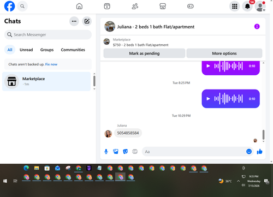Open the emoji picker in message box
The width and height of the screenshot is (273, 197).
pyautogui.click(x=249, y=151)
